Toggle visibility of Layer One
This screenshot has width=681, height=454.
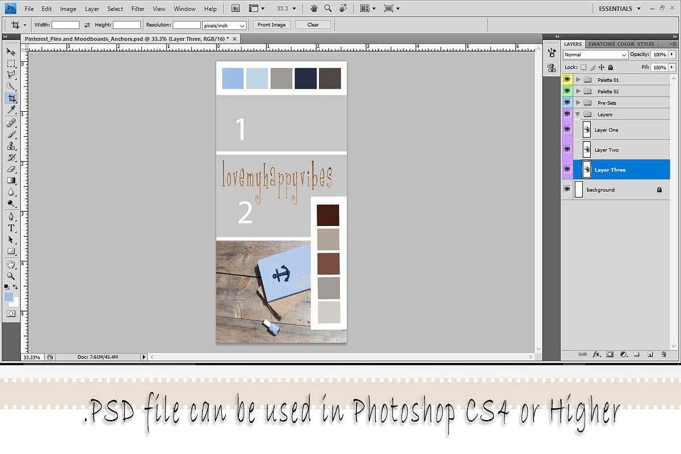pos(567,129)
